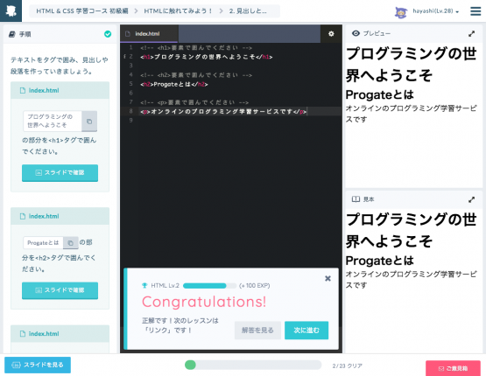Open the hamburger menu icon

(x=475, y=11)
